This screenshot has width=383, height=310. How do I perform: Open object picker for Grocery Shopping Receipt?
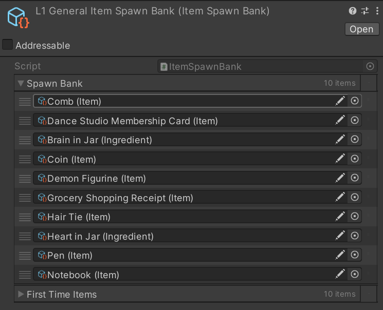[354, 197]
